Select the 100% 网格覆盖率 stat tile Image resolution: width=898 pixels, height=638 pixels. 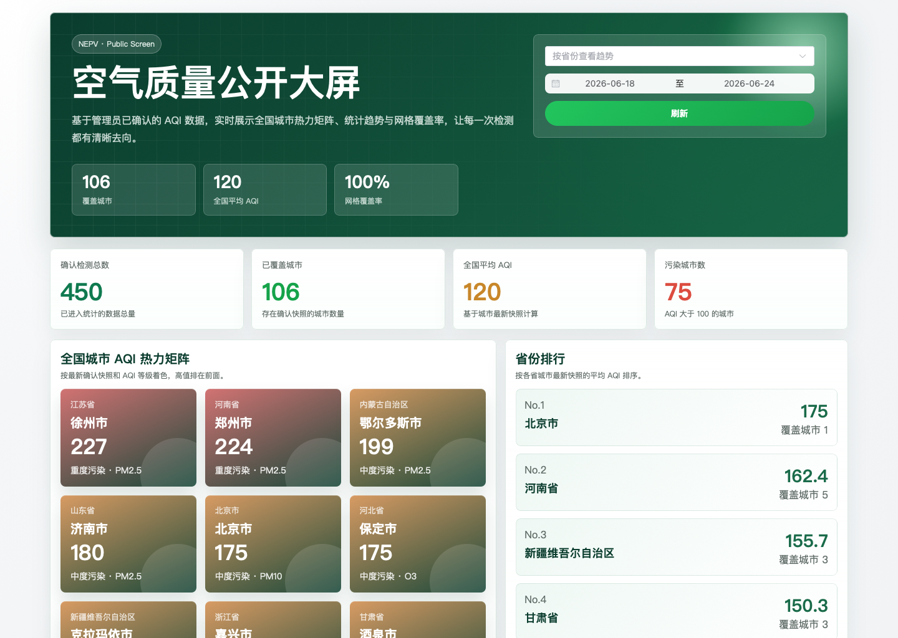[x=396, y=189]
